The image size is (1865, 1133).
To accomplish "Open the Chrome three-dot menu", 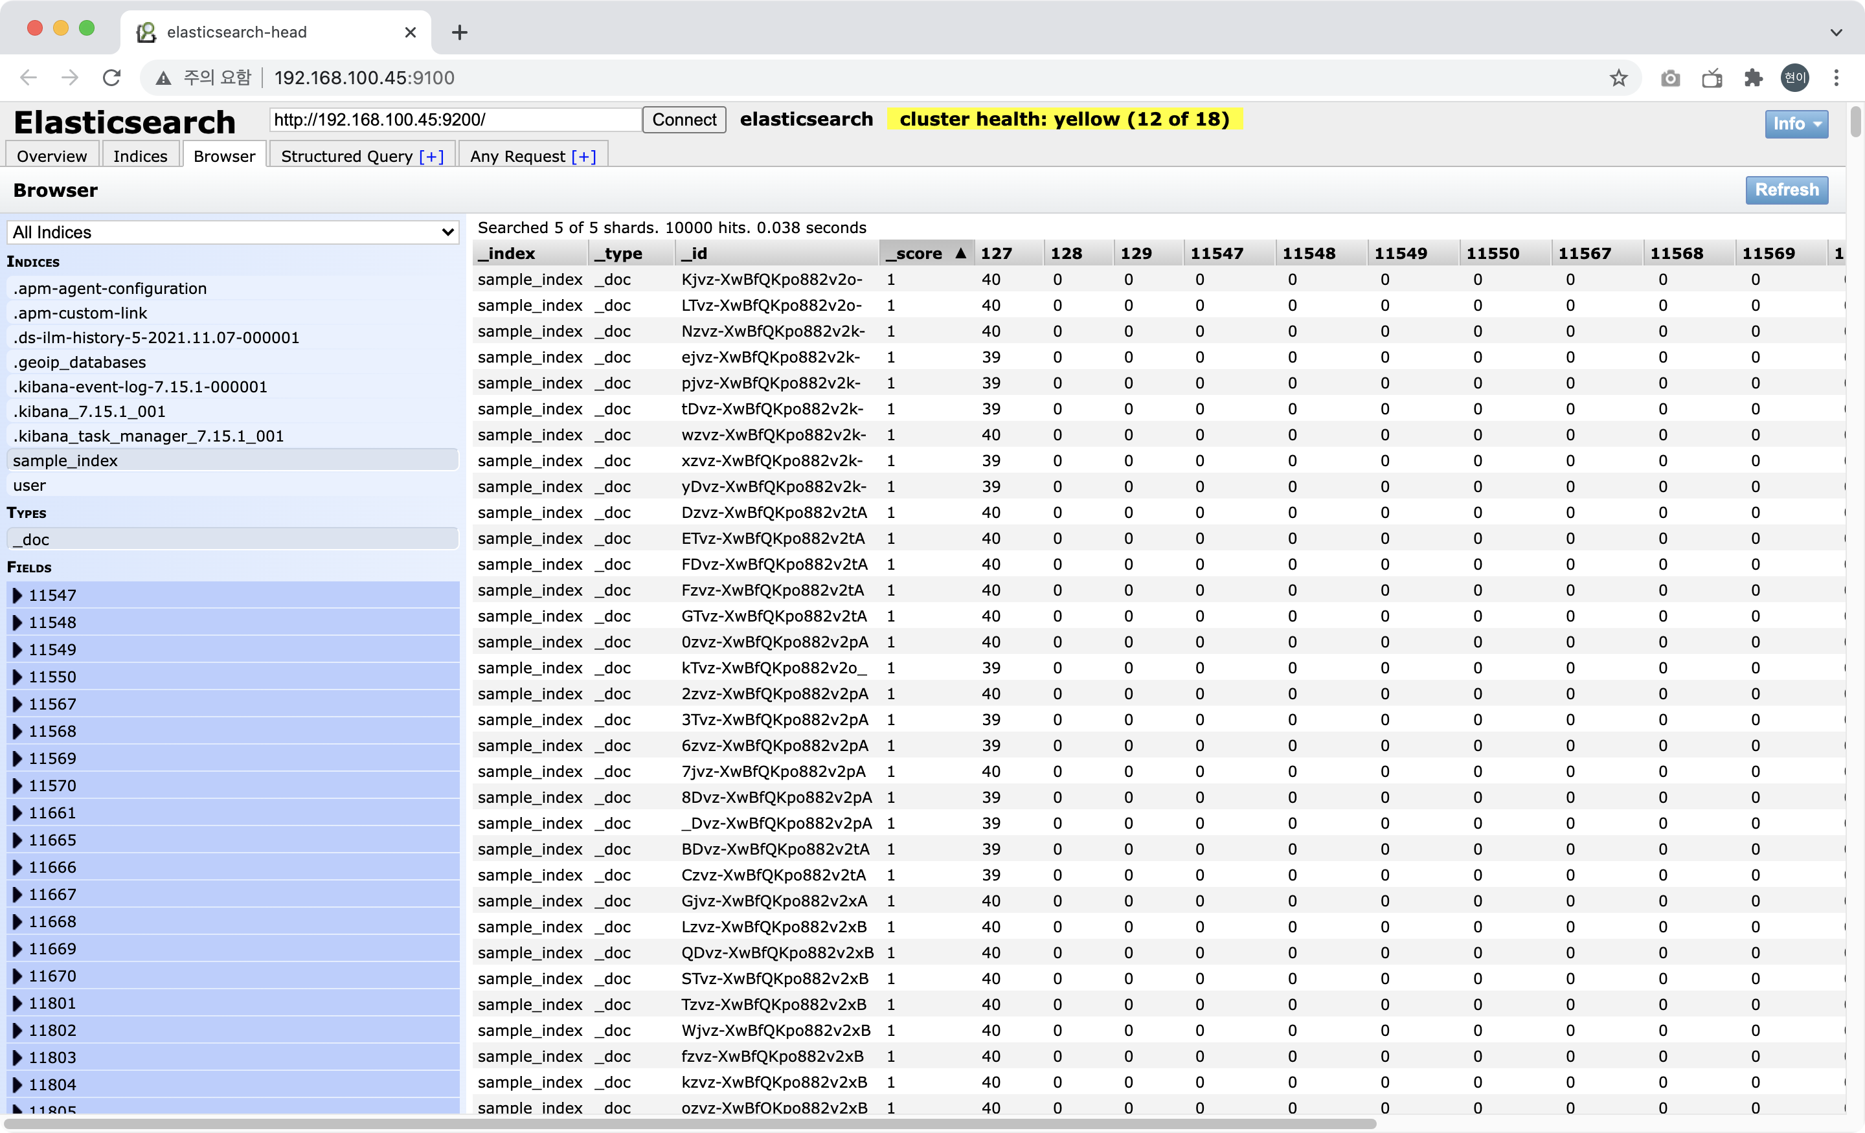I will click(1837, 78).
